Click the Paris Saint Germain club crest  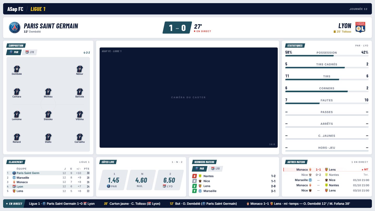click(15, 28)
